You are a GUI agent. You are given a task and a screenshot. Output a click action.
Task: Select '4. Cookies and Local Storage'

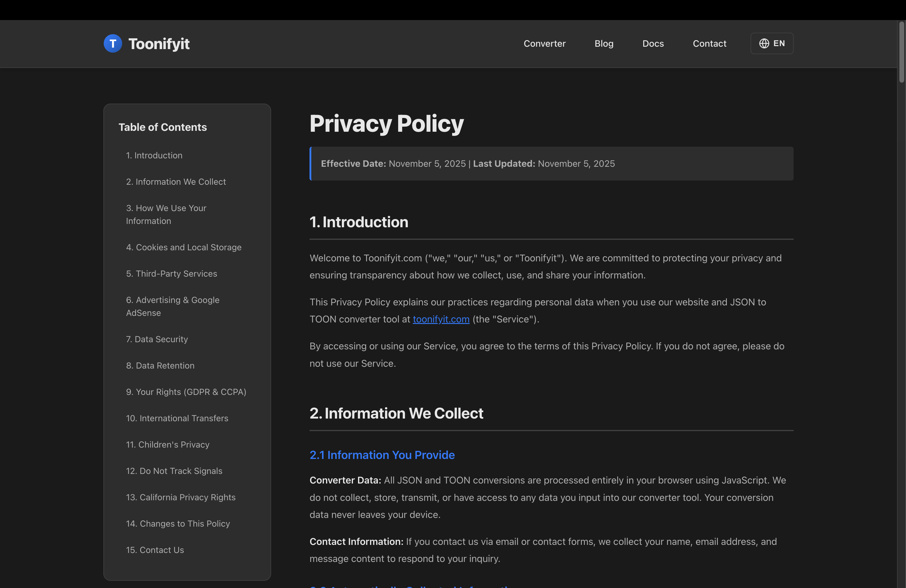tap(183, 247)
